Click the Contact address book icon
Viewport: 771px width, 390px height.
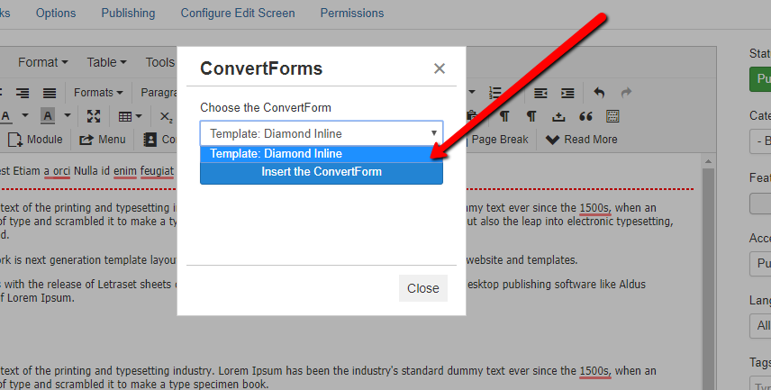[x=150, y=140]
